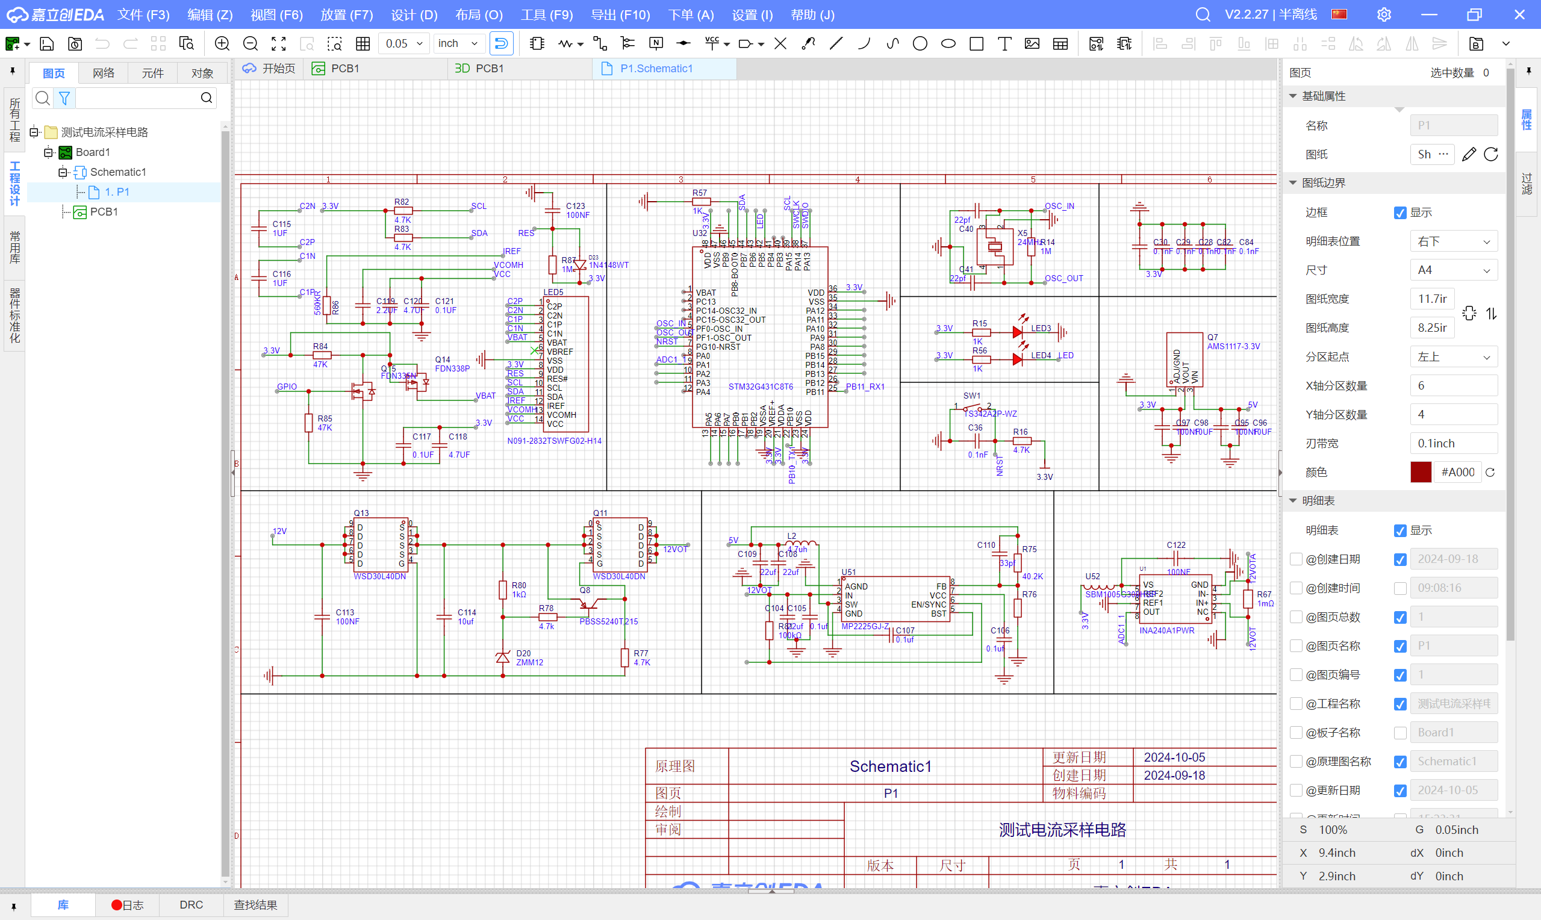Screen dimensions: 1541x920
Task: Click the project tree search input field
Action: pyautogui.click(x=136, y=98)
